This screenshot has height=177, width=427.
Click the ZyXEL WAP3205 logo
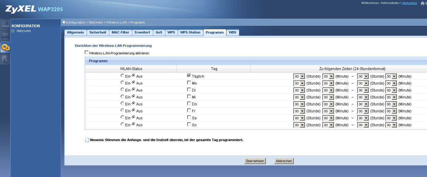(34, 9)
